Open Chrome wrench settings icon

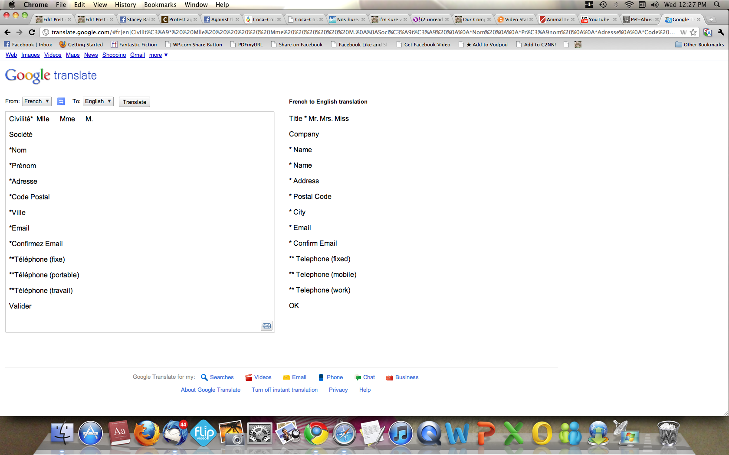(721, 32)
